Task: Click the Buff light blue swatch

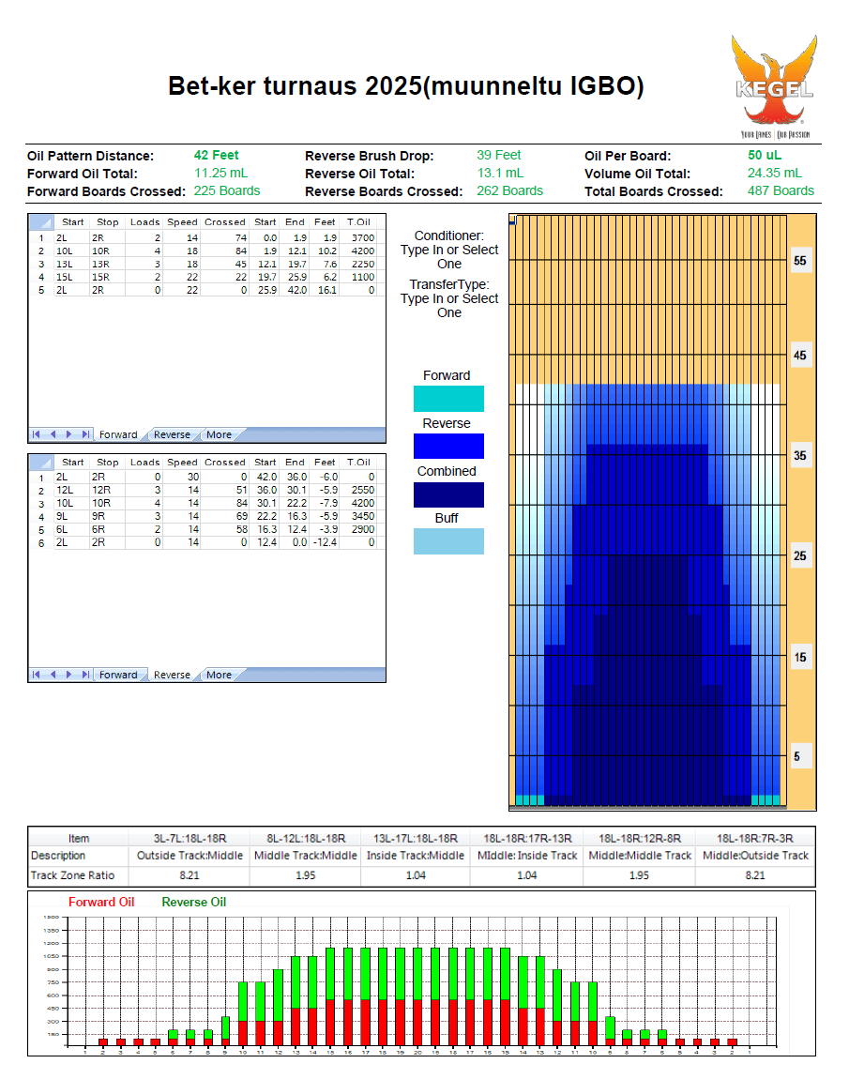Action: coord(448,541)
